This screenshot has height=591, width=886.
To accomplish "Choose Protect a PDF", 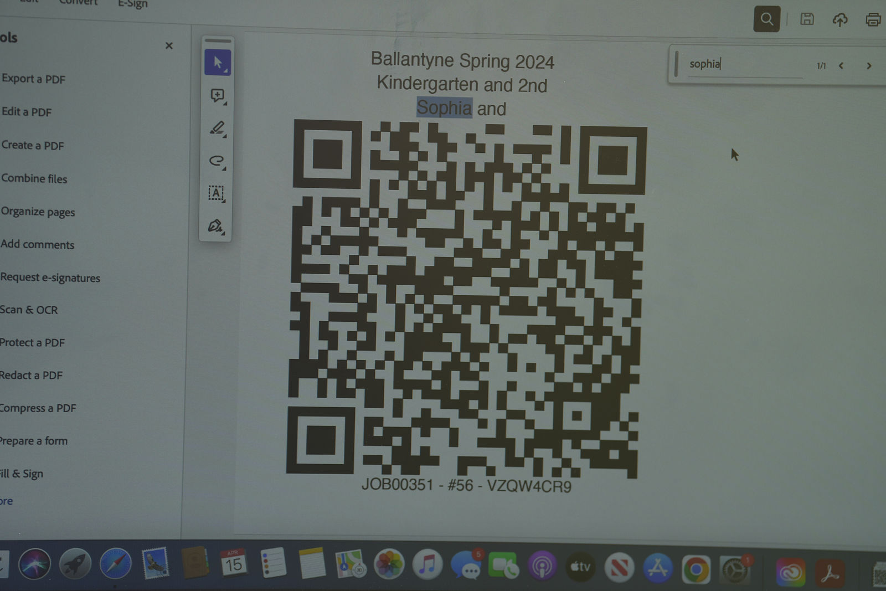I will [32, 342].
